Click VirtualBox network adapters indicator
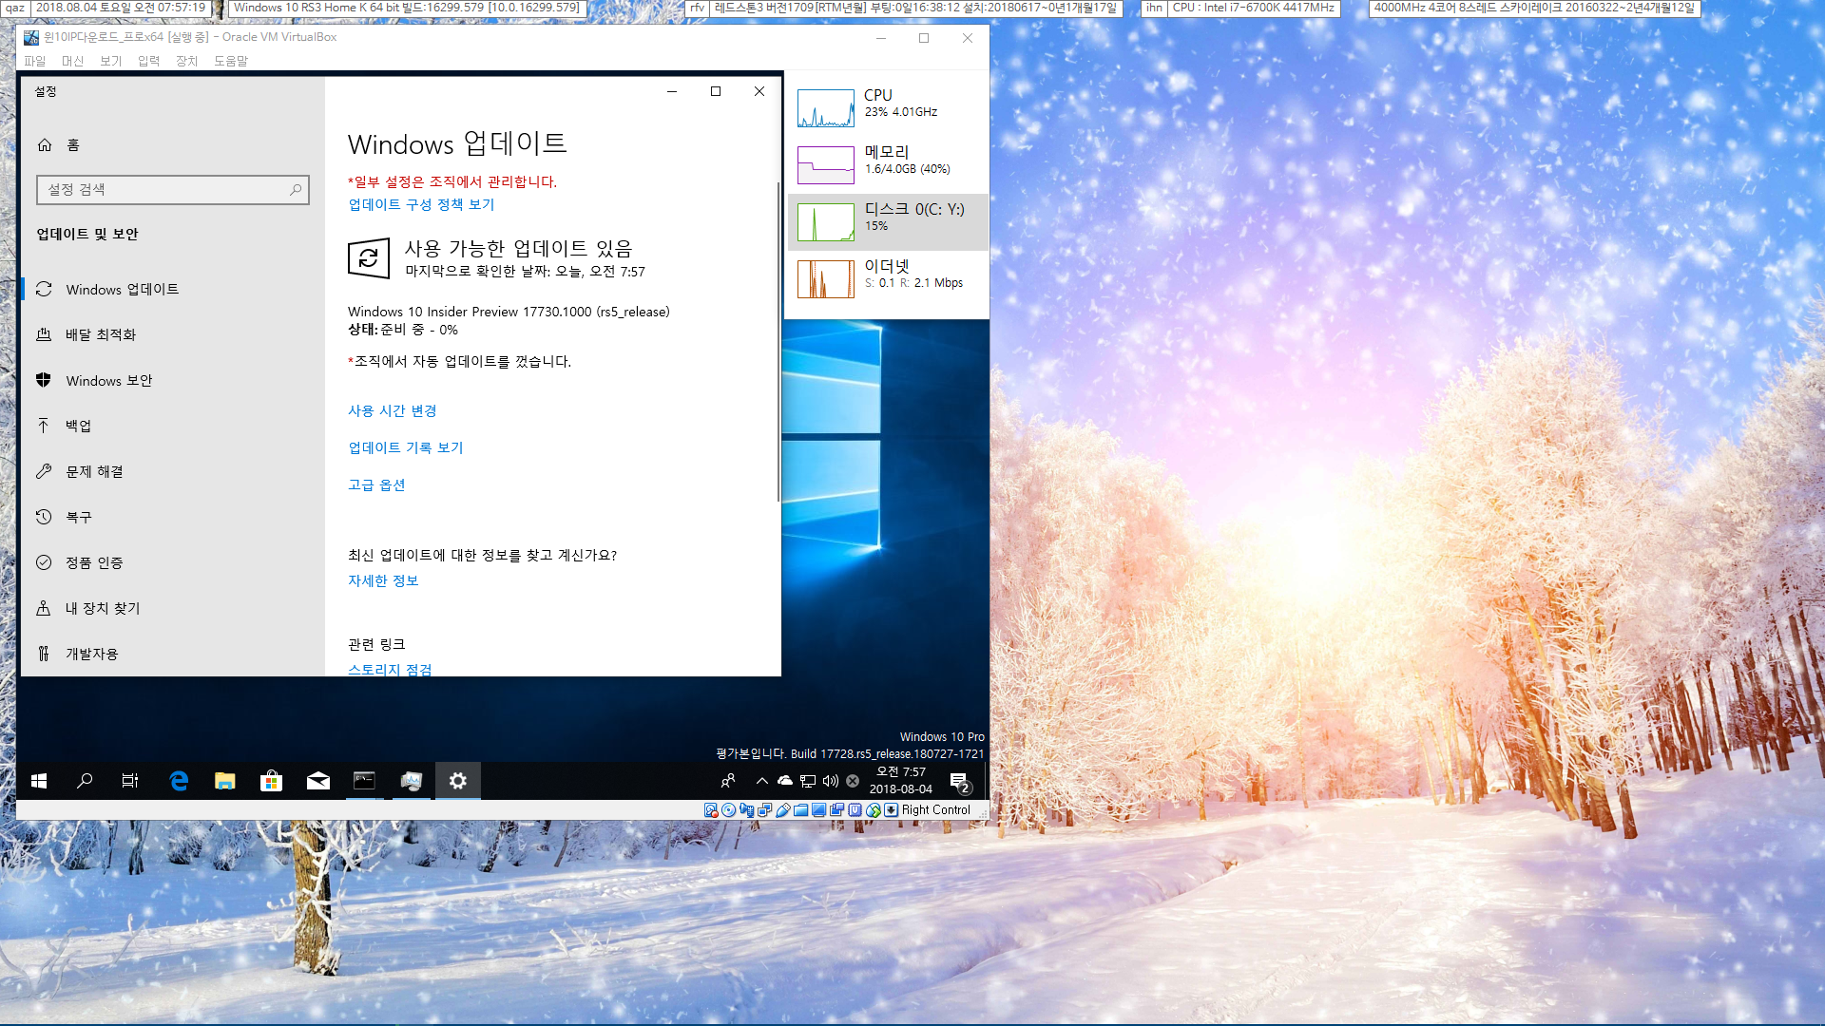 [x=764, y=810]
